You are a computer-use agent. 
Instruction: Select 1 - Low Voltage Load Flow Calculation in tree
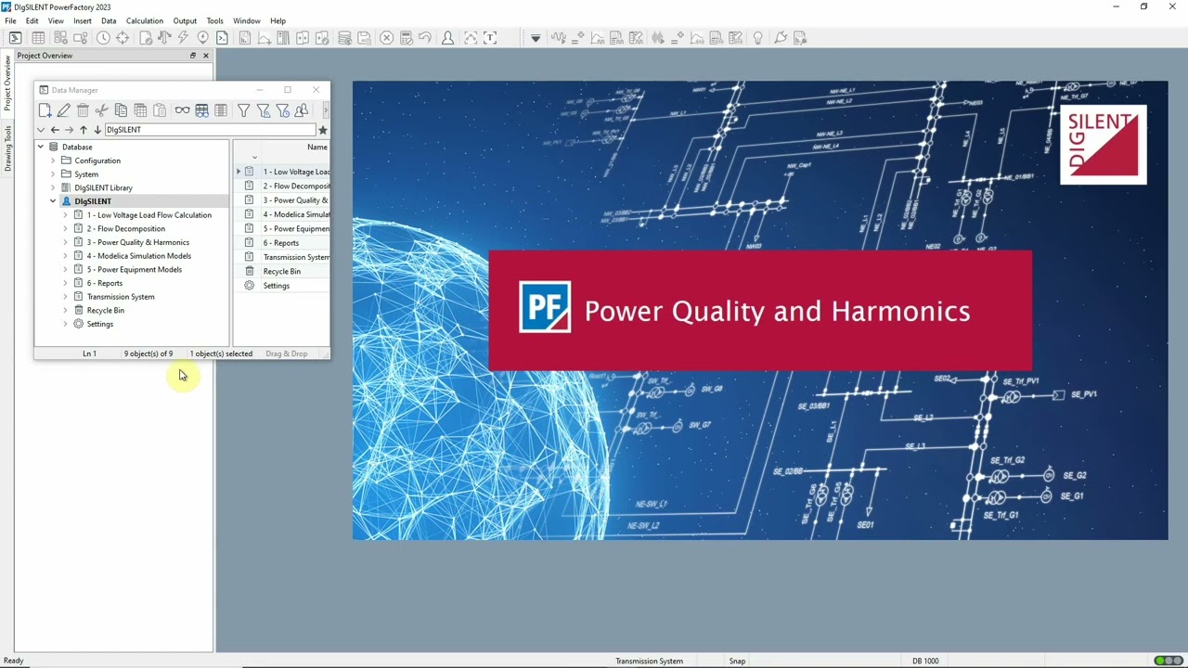point(148,215)
